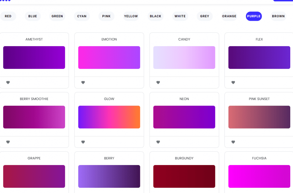Tap the heart under the Neon gradient
The image size is (293, 193).
[x=158, y=142]
